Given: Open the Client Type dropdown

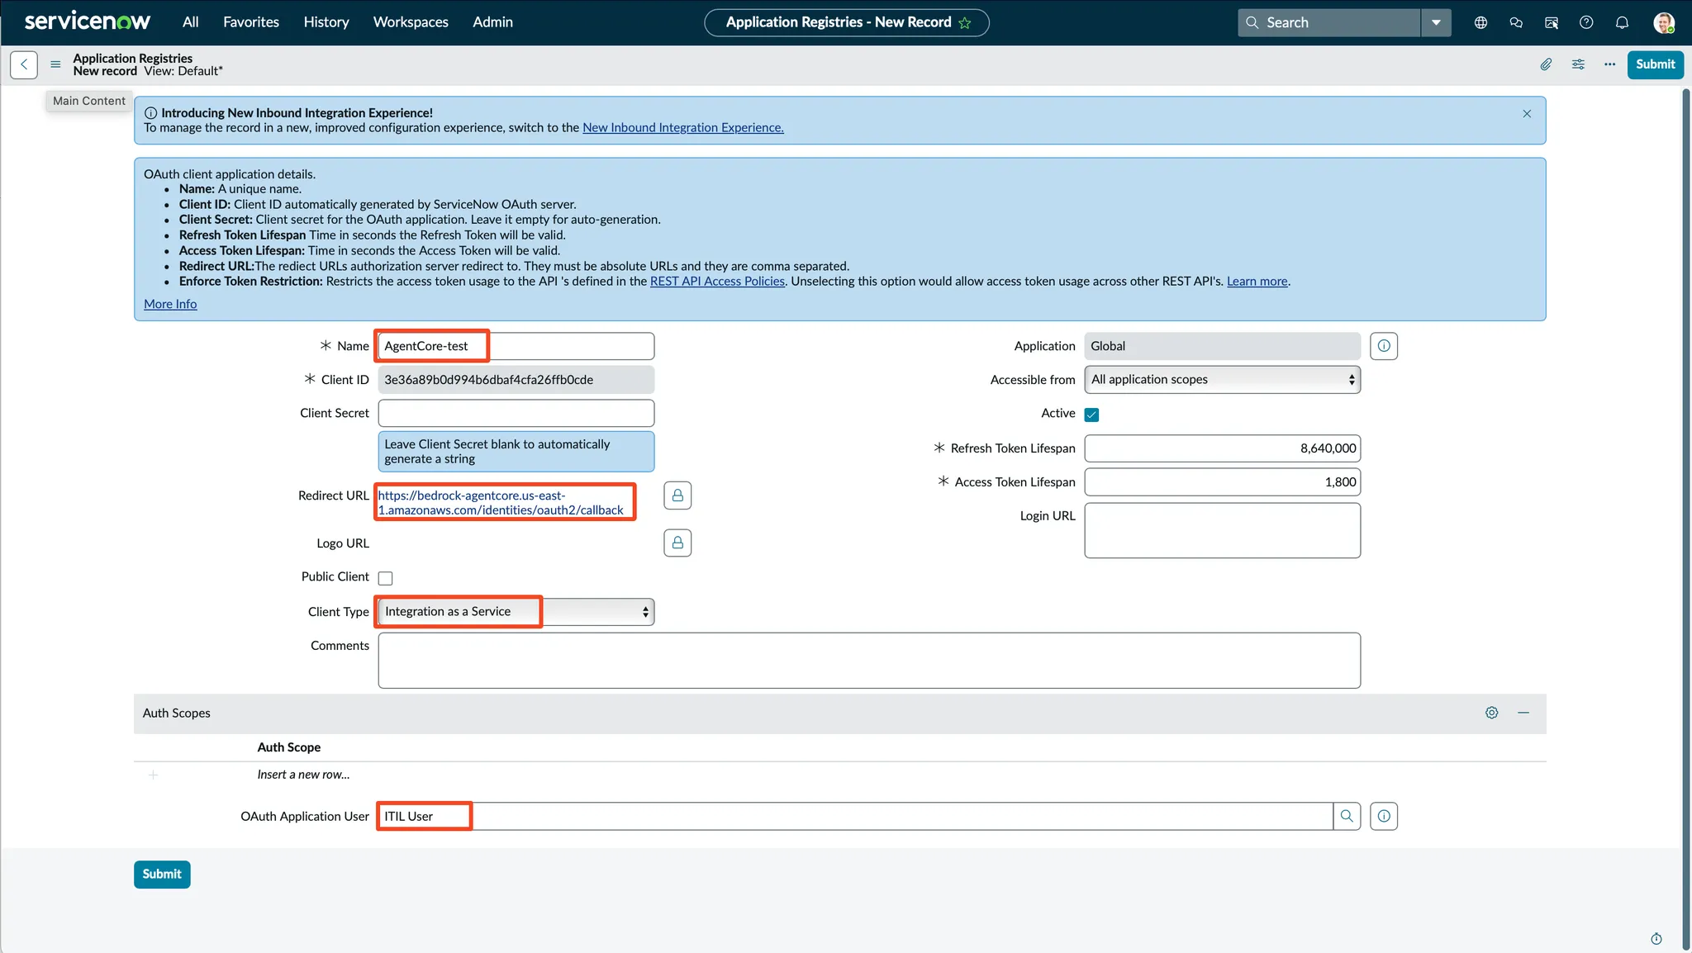Looking at the screenshot, I should [x=516, y=612].
